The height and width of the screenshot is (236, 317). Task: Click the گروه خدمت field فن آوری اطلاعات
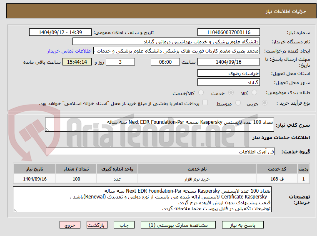[160, 151]
